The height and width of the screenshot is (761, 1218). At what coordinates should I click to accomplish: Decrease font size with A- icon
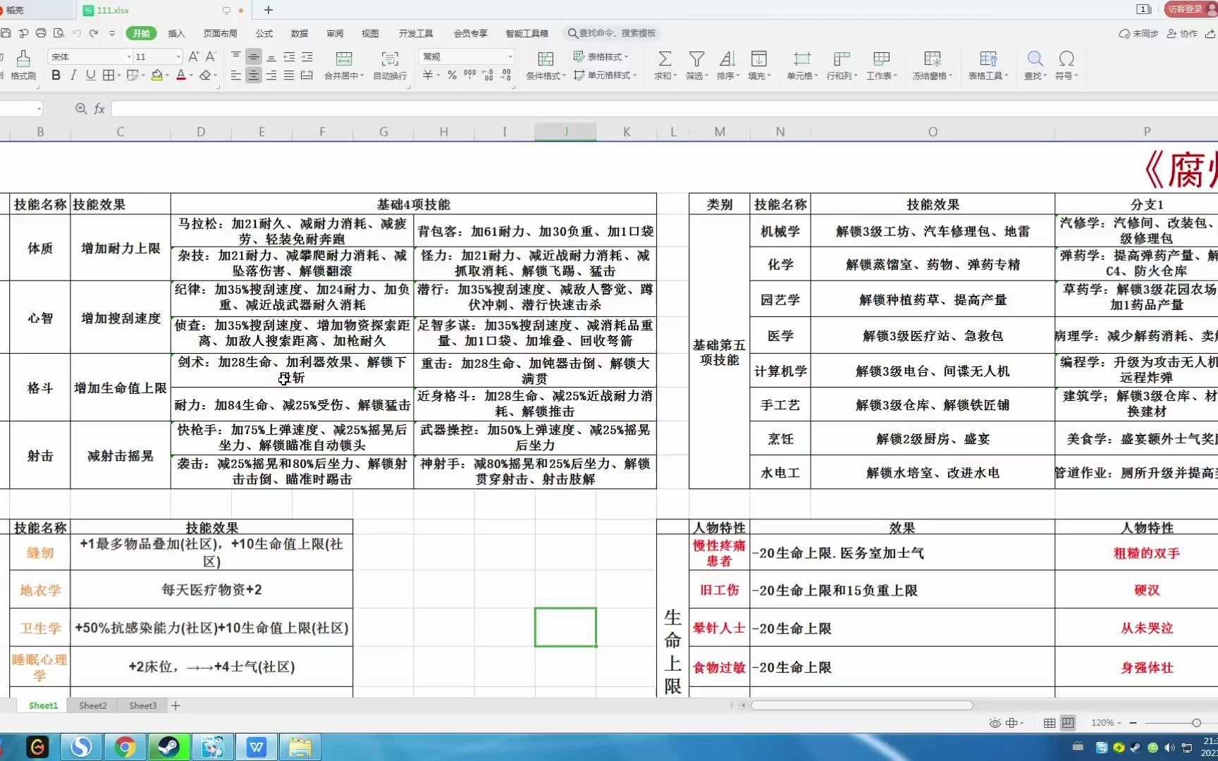210,56
